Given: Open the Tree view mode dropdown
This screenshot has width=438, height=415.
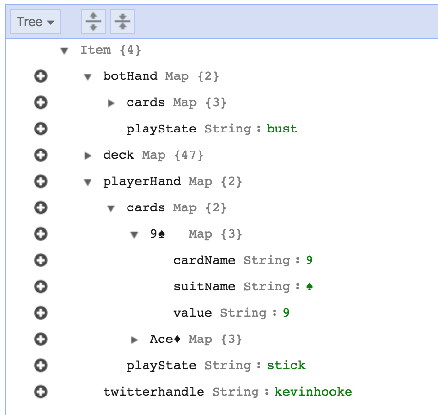Looking at the screenshot, I should (x=36, y=22).
